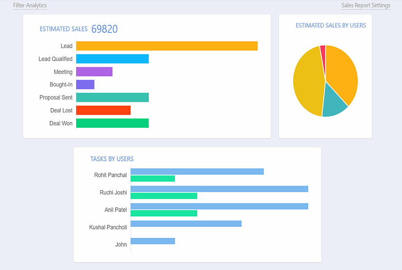The image size is (402, 270).
Task: Open Sales Report Settings link
Action: click(365, 5)
